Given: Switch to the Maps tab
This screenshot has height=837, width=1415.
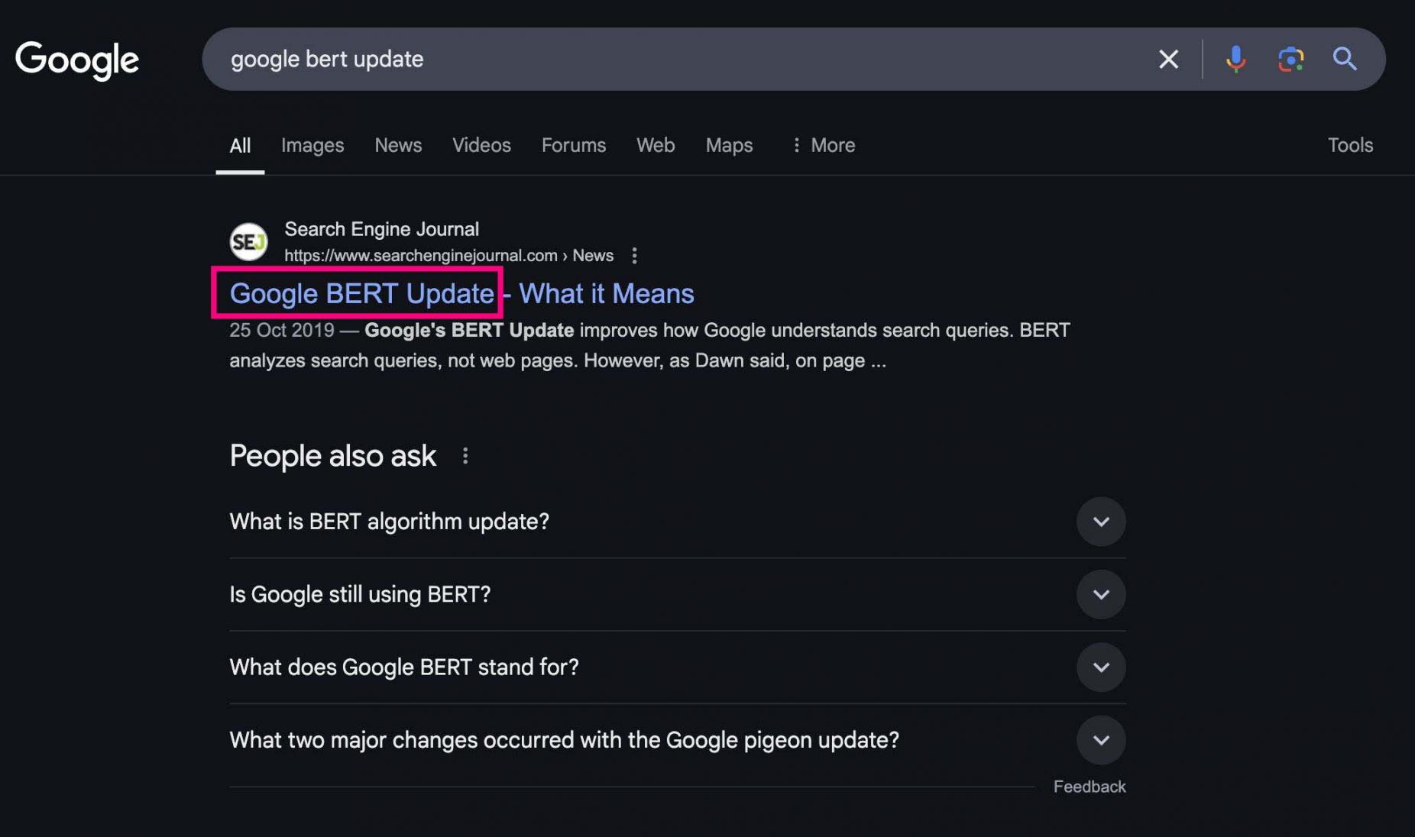Looking at the screenshot, I should pyautogui.click(x=729, y=145).
